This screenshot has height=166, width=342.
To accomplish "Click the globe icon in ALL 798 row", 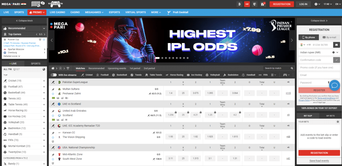I will (x=44, y=69).
